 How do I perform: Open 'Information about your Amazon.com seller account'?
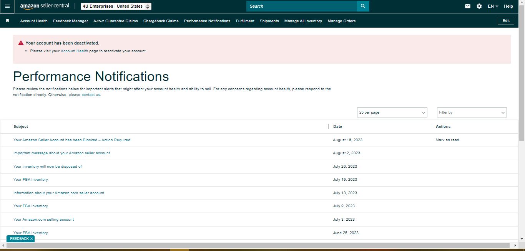coord(59,193)
